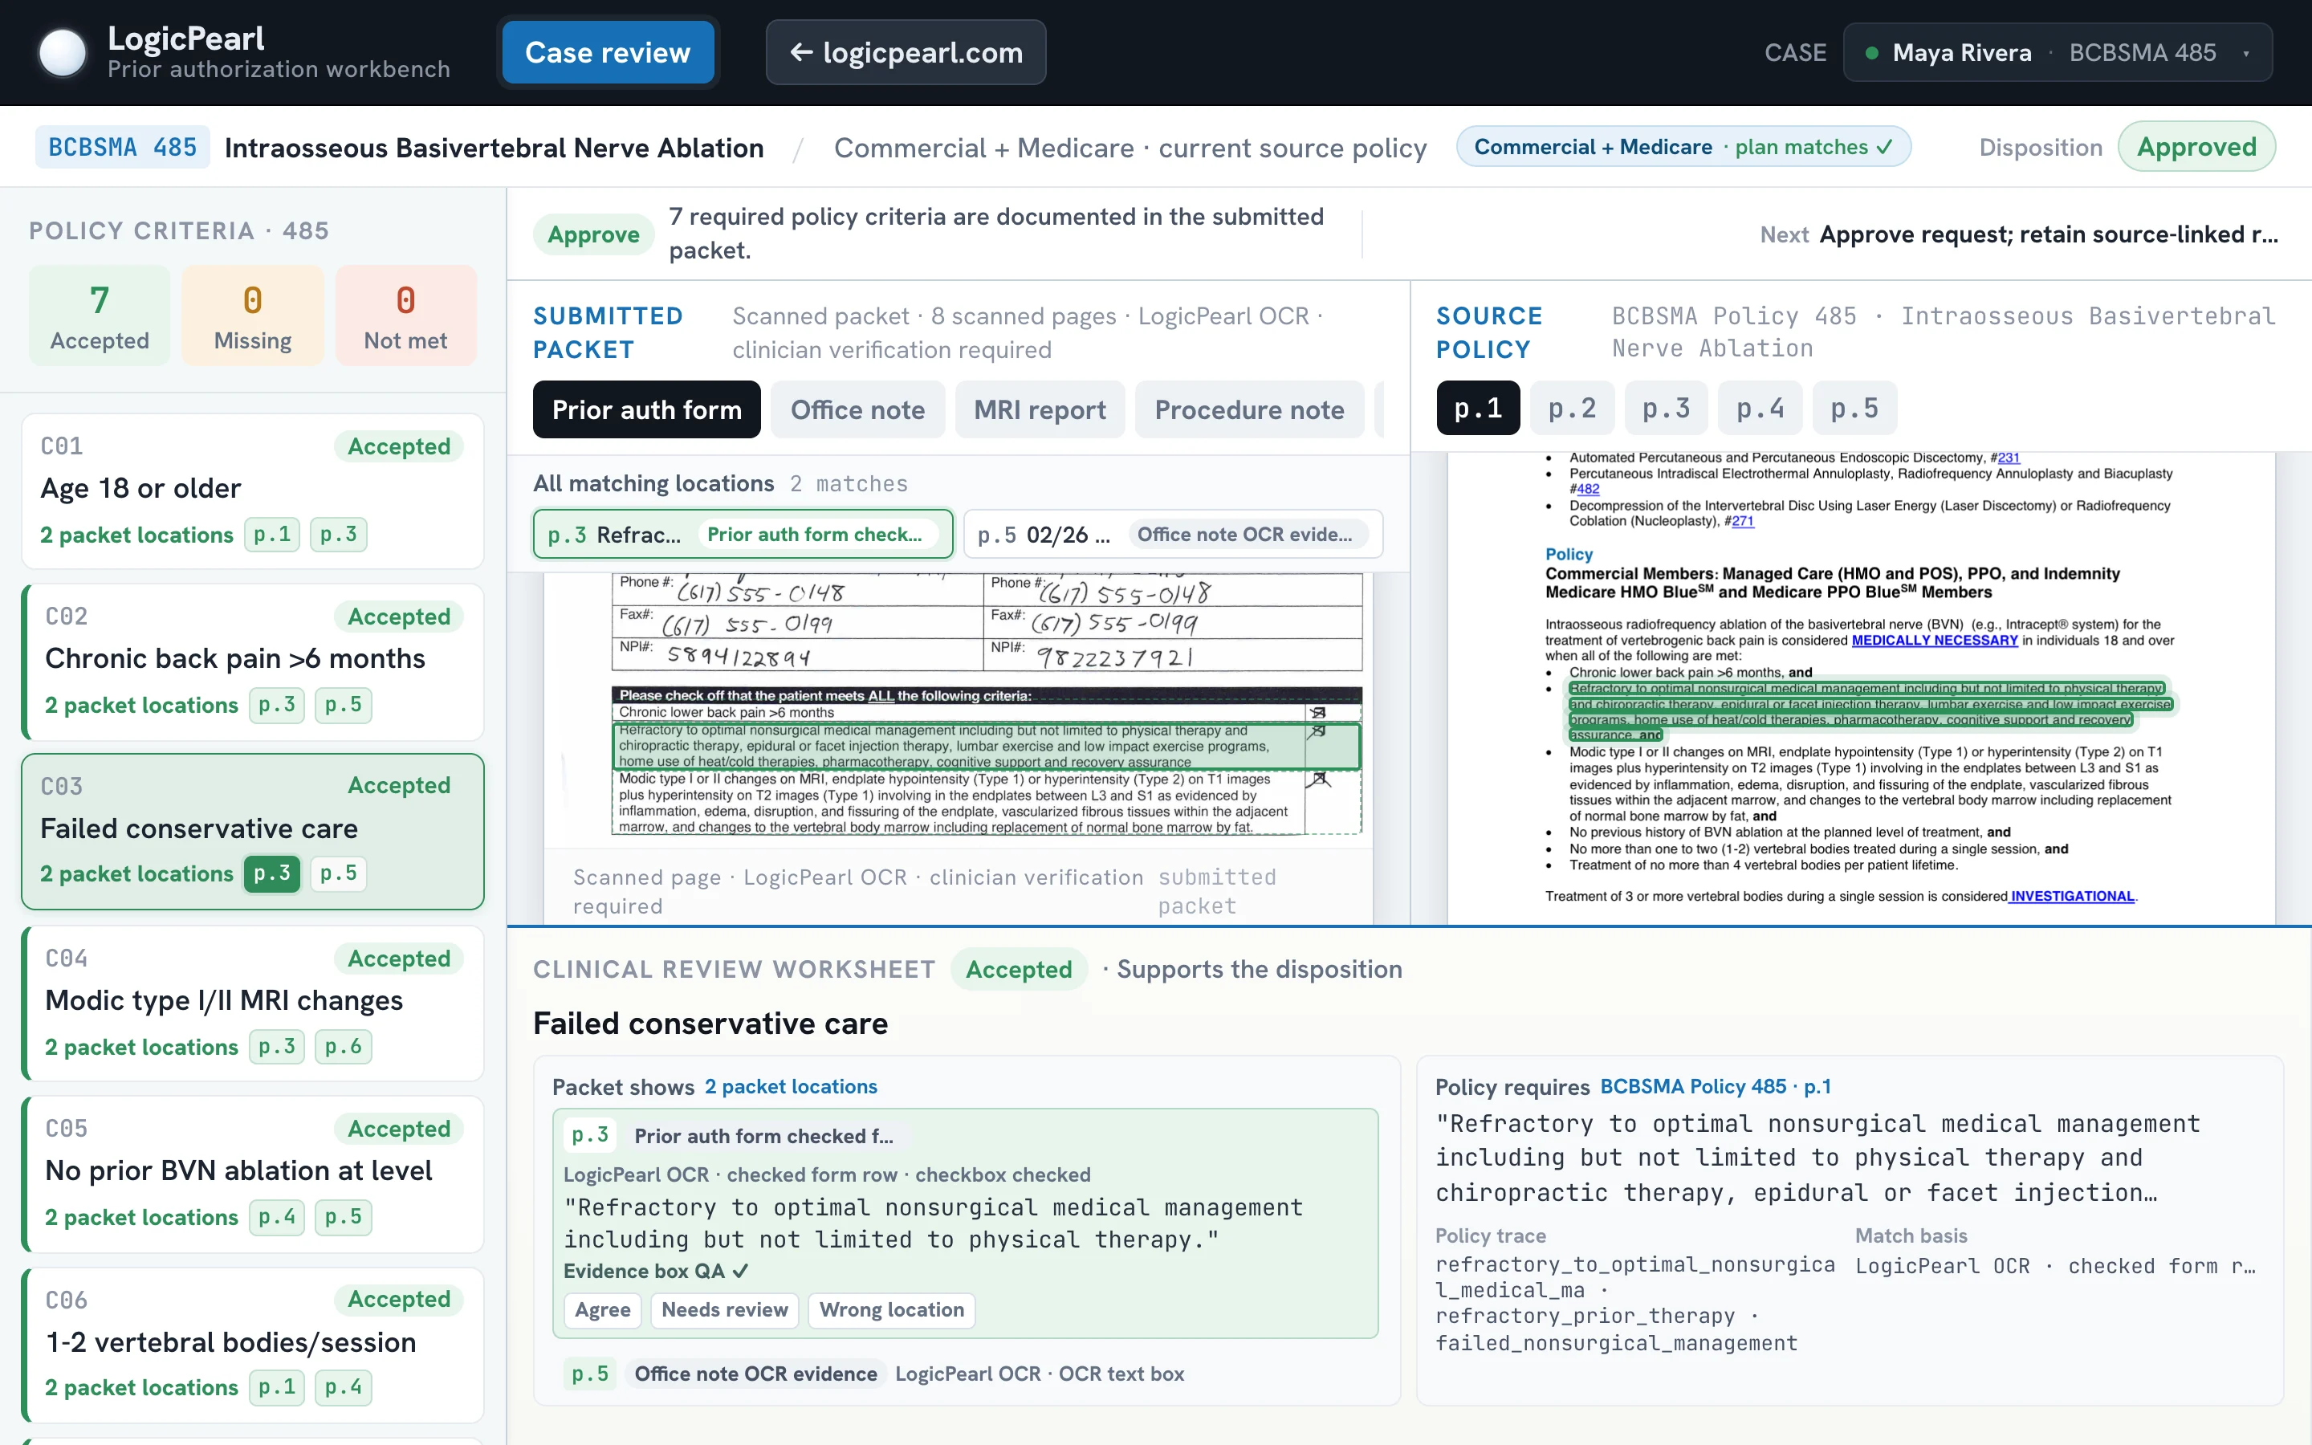Jump to p.4 in C06 packet locations

[343, 1386]
